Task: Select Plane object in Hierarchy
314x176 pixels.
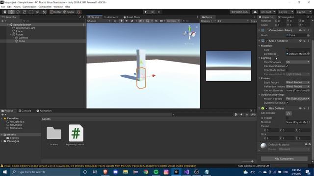Action: coord(19,31)
